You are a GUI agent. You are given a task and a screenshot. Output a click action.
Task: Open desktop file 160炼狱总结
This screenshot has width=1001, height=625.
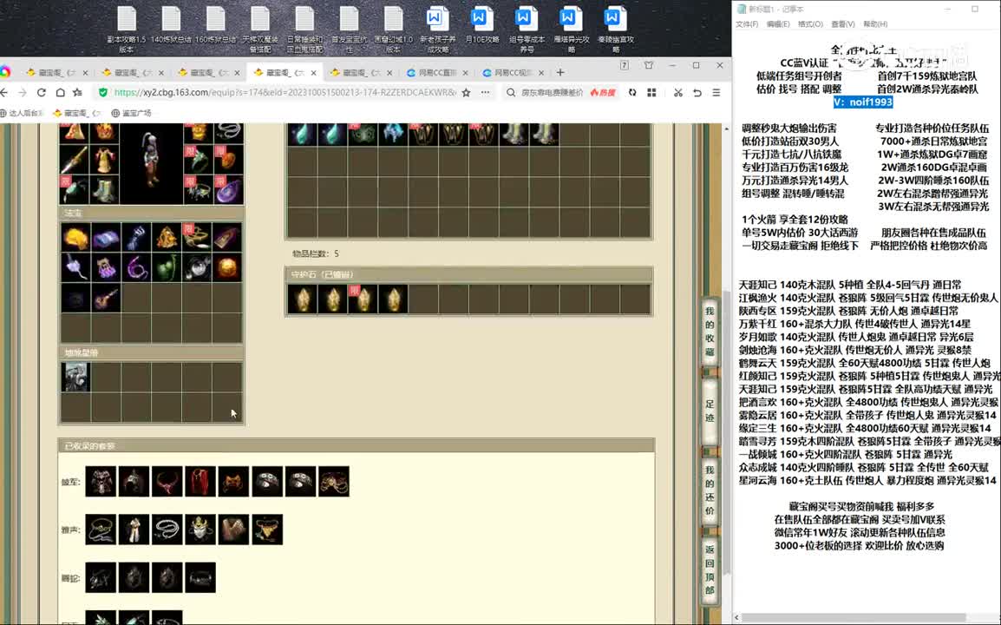click(215, 25)
